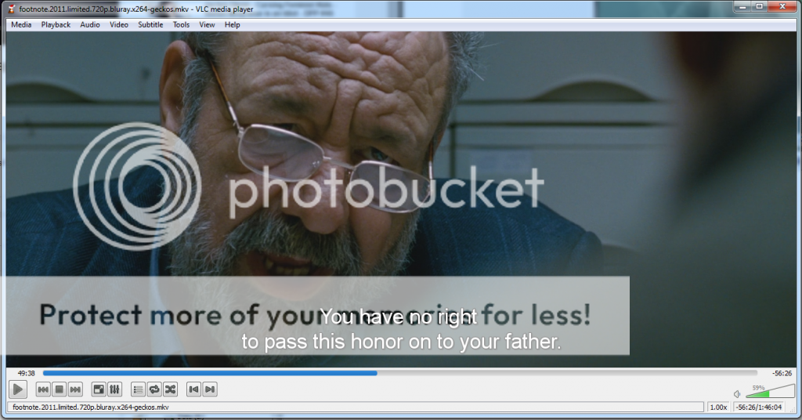
Task: Toggle loop repeat mode
Action: click(154, 389)
